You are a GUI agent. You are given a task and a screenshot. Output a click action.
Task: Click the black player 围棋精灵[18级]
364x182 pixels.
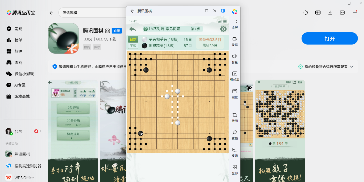coord(162,46)
